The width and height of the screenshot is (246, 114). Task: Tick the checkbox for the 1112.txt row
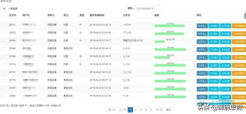(x=3, y=25)
